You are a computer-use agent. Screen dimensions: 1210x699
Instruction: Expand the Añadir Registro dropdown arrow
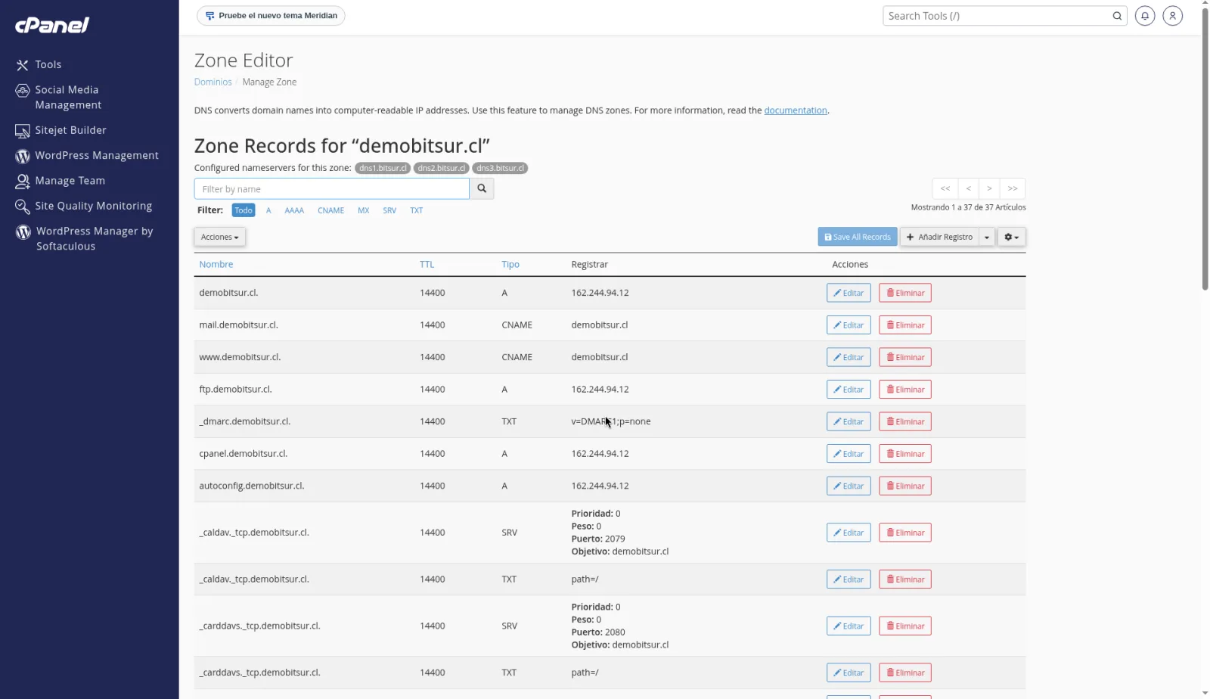tap(987, 237)
